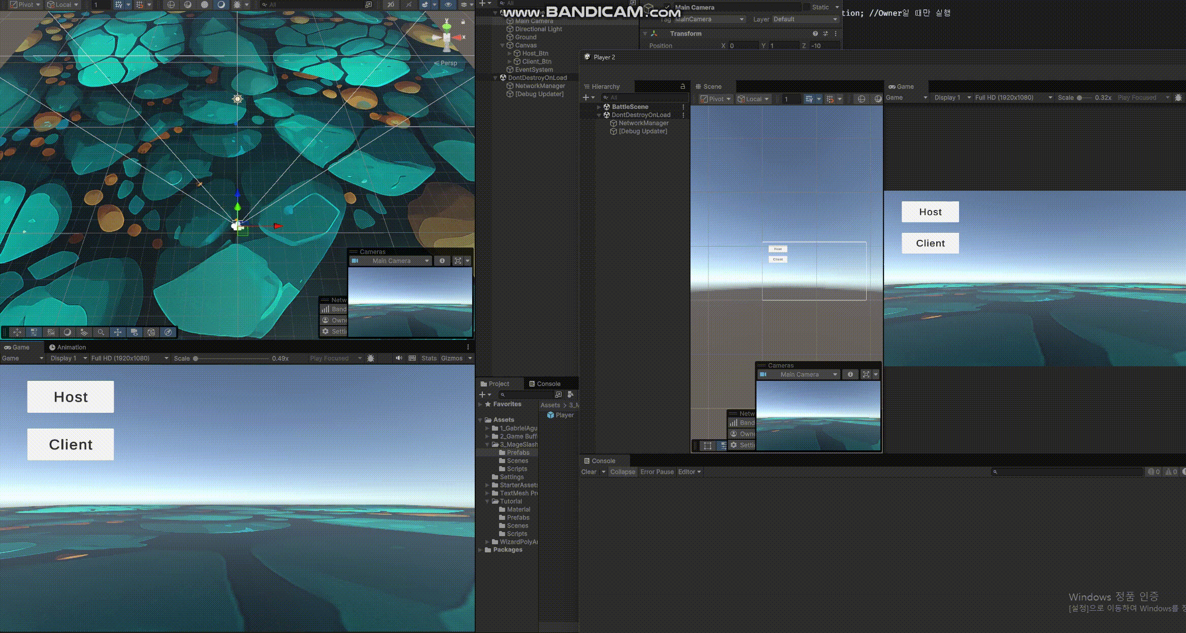Screen dimensions: 1186x633
Task: Toggle Collapse in the Console panel
Action: point(622,472)
